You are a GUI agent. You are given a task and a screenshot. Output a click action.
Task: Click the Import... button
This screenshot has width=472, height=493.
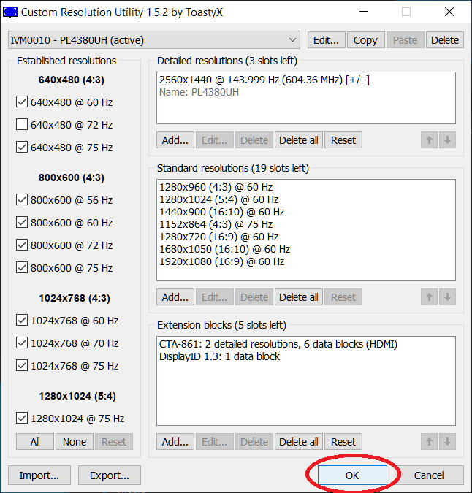[39, 475]
